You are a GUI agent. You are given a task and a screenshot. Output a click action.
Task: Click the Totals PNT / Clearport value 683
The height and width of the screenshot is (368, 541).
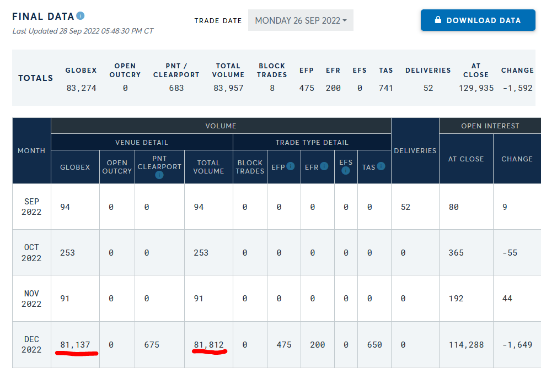(x=176, y=88)
